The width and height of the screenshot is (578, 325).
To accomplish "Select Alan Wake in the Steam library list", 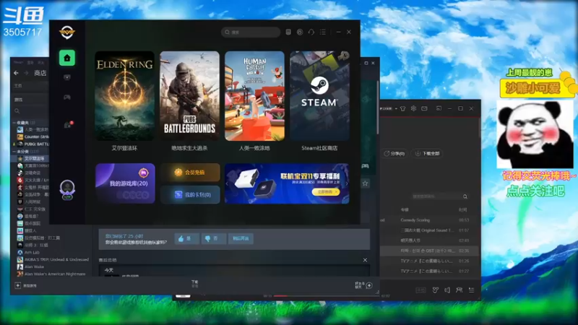I will [x=30, y=266].
